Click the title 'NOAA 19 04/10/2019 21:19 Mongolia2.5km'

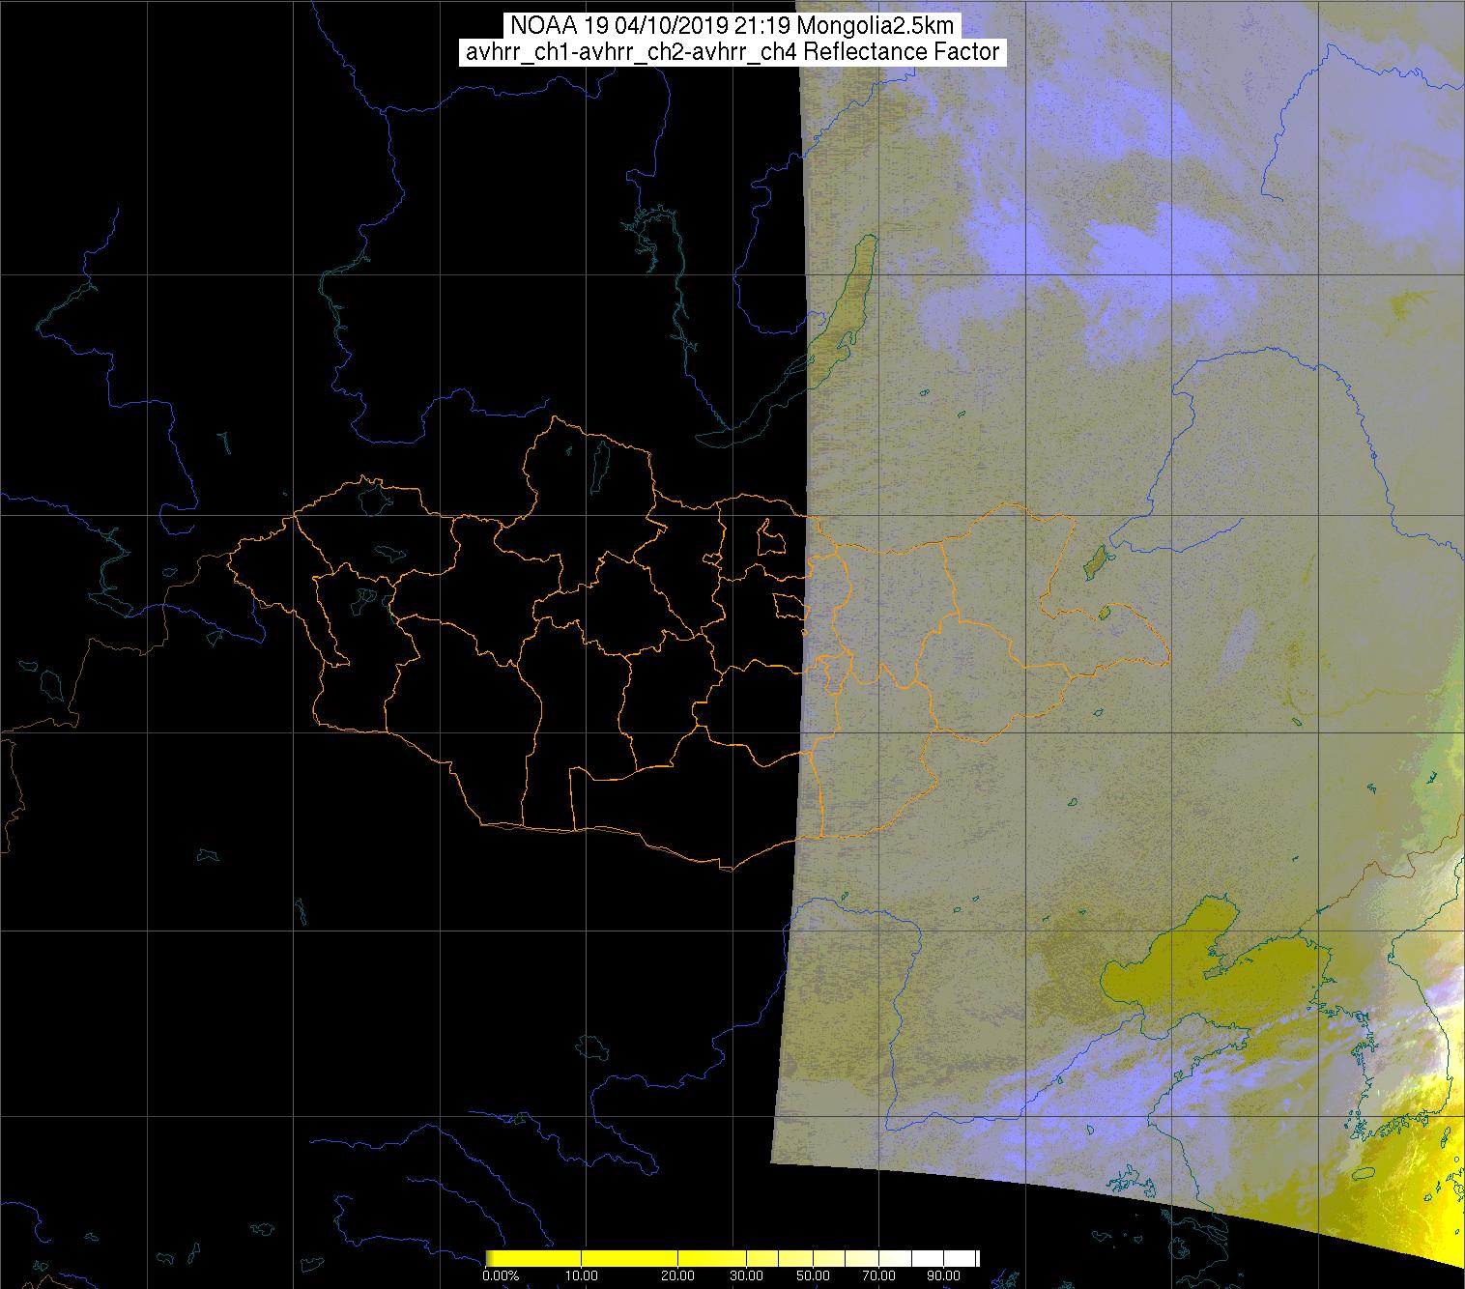(732, 26)
